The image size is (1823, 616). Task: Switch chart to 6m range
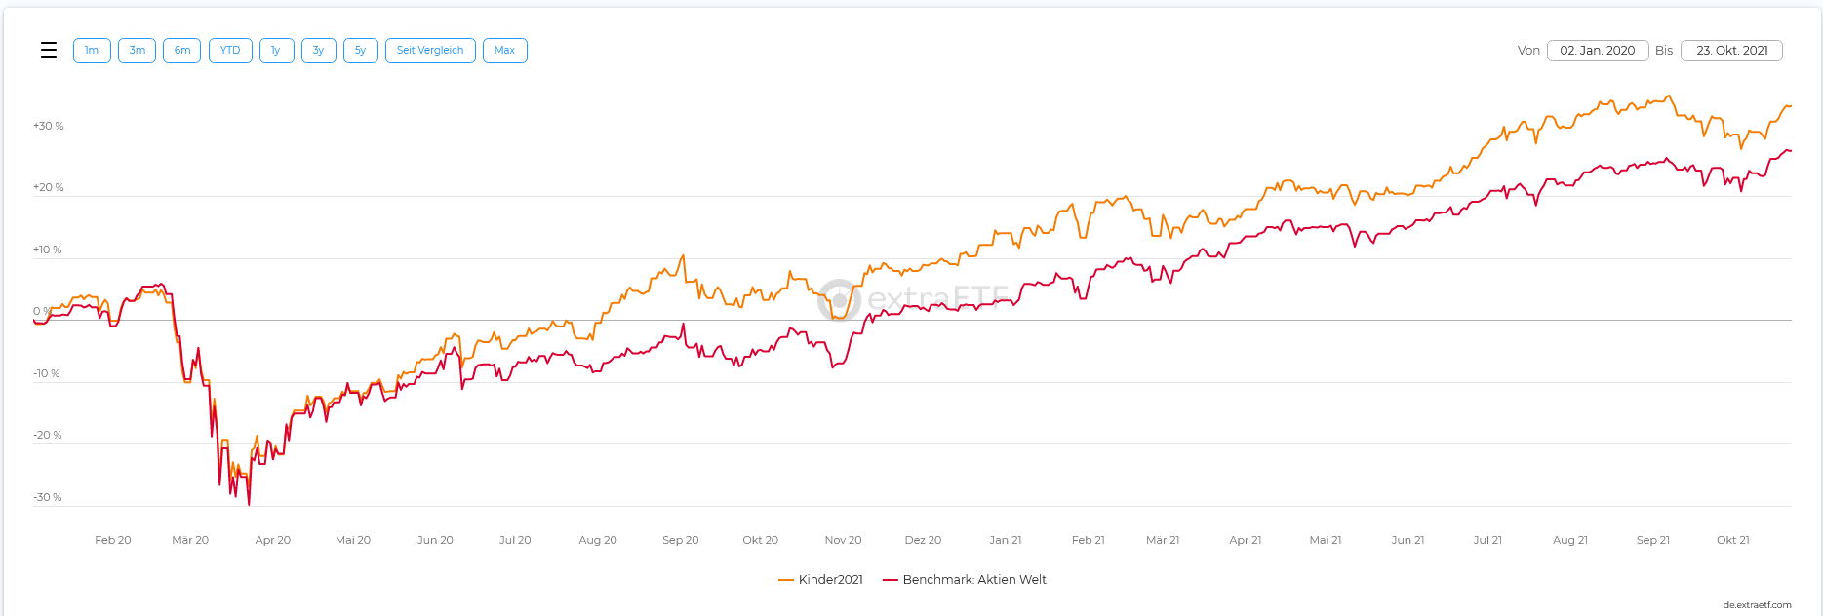pos(182,51)
